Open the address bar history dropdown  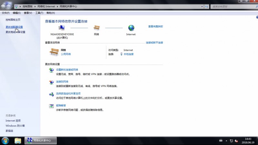(x=202, y=6)
